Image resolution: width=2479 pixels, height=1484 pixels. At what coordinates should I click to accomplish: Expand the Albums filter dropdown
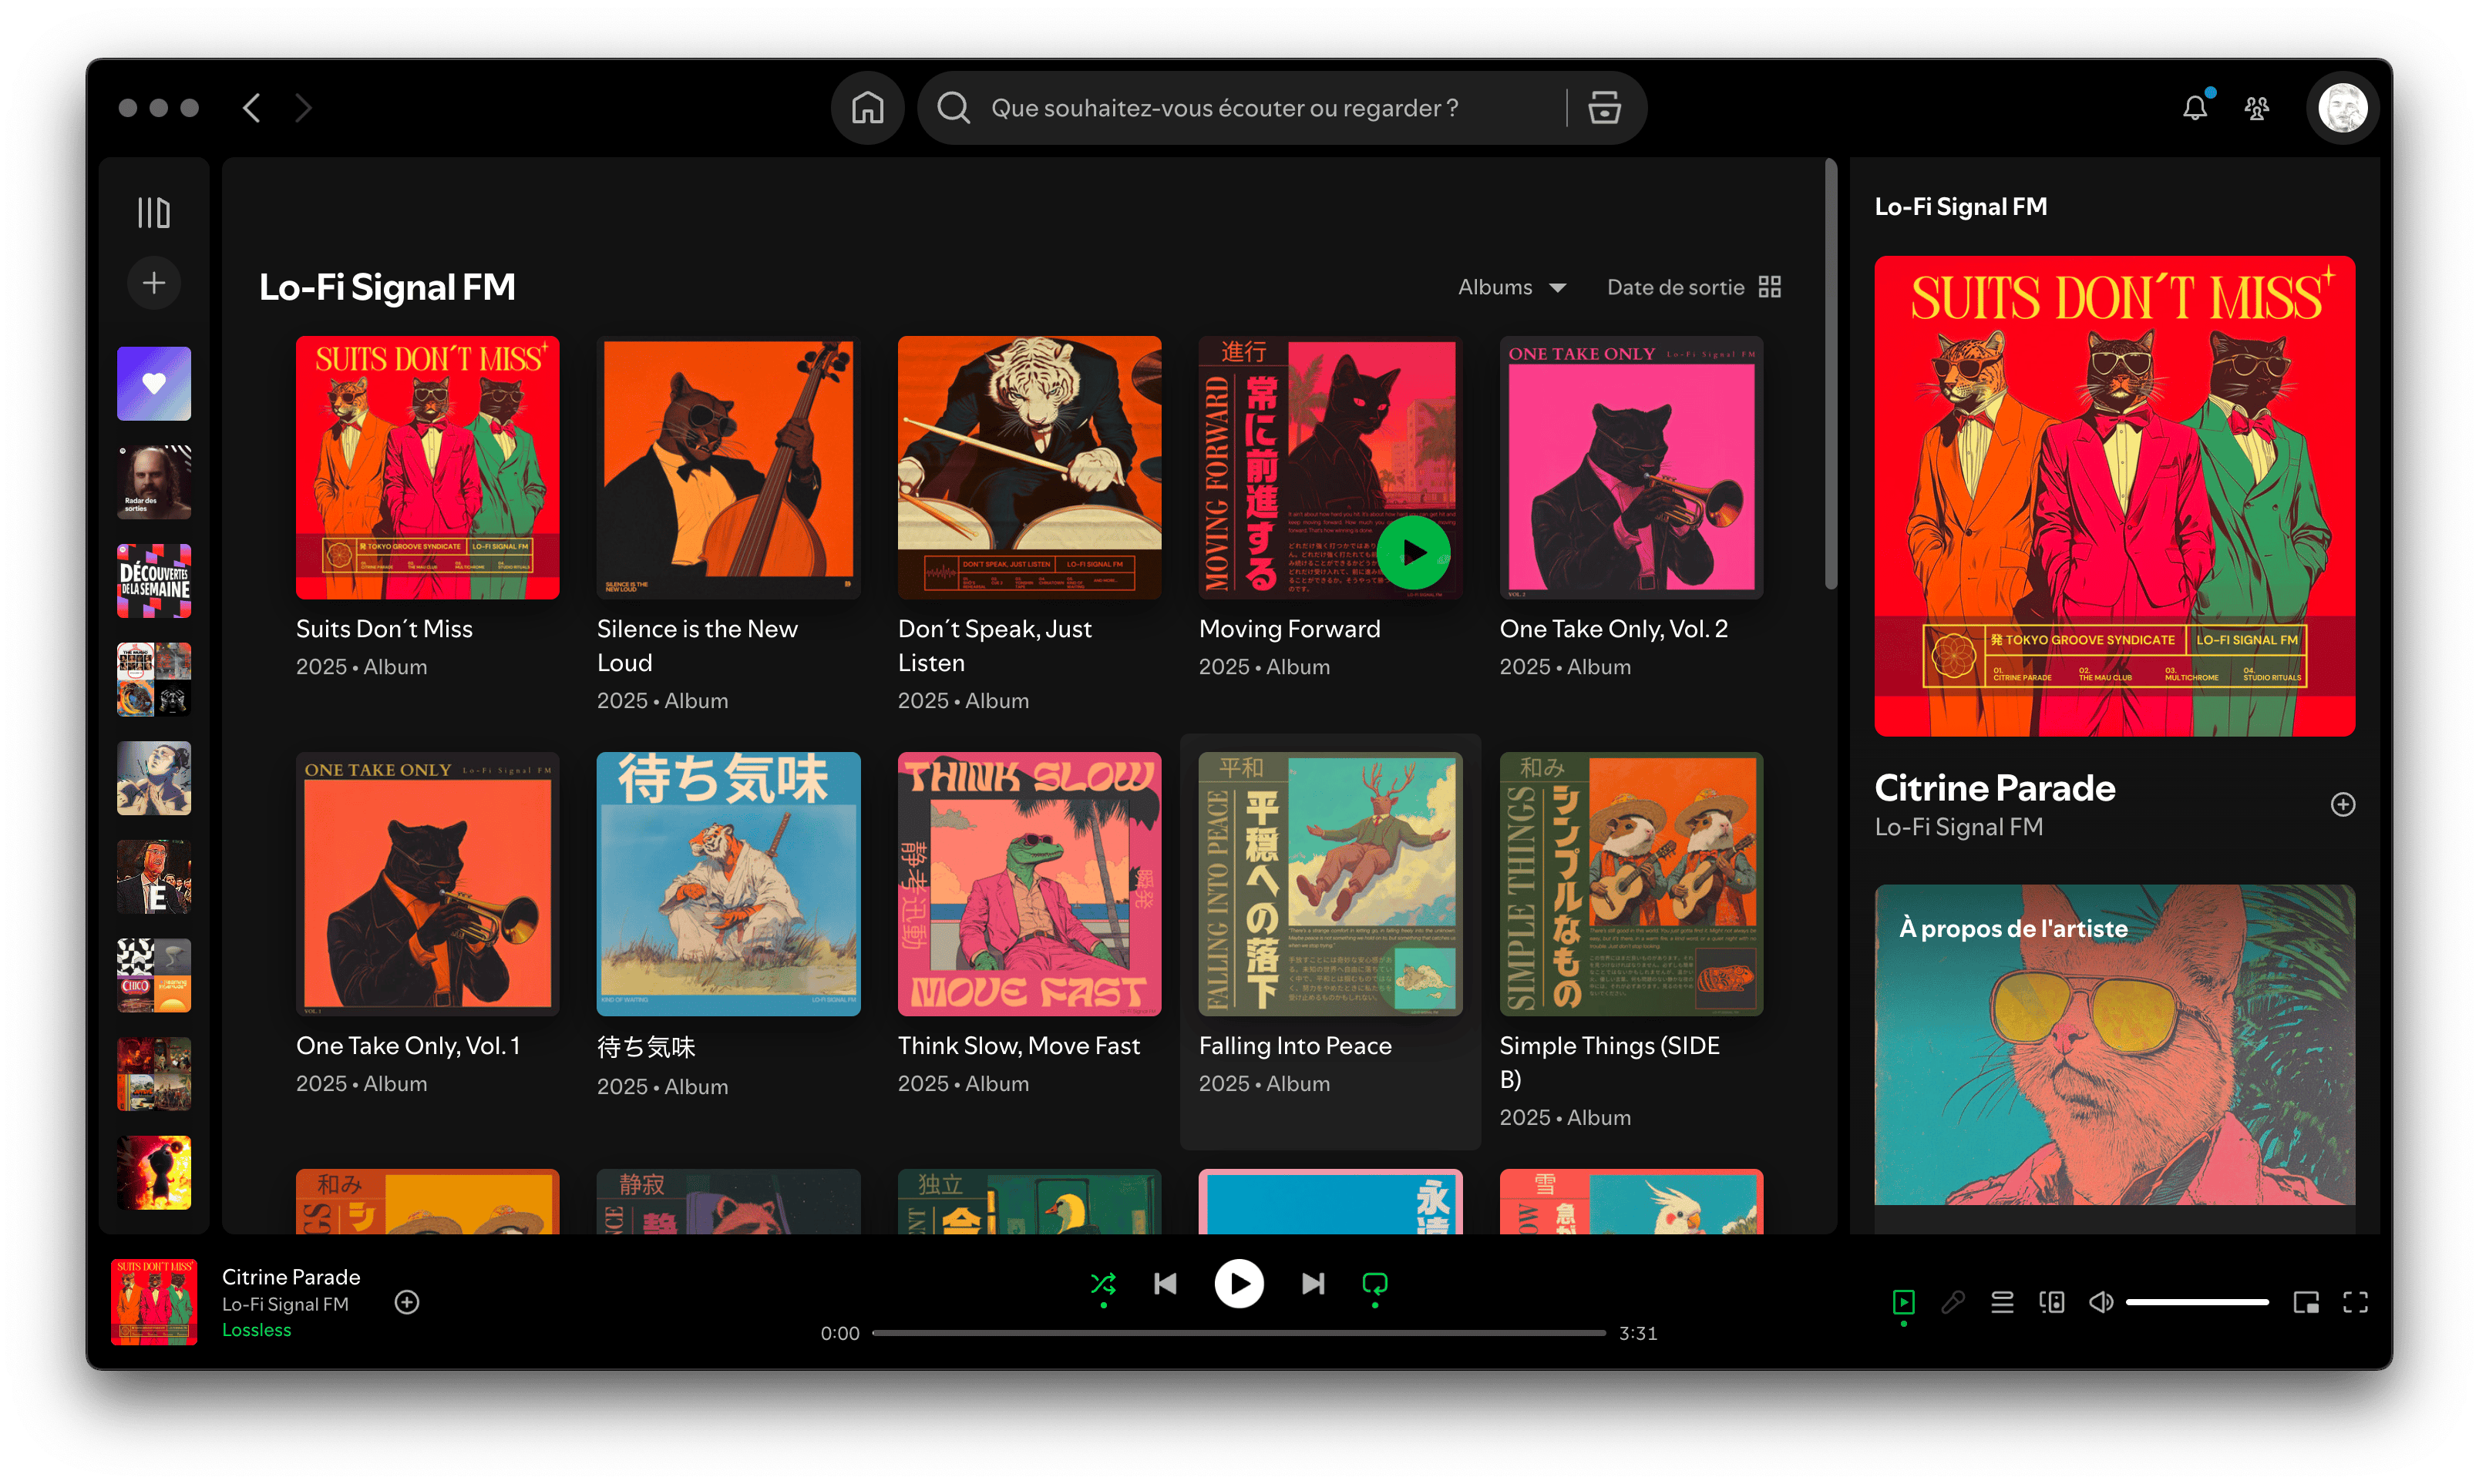tap(1511, 288)
